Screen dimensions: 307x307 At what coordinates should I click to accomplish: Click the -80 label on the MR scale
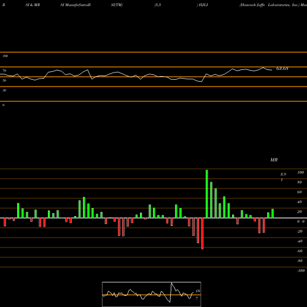(x=300, y=261)
